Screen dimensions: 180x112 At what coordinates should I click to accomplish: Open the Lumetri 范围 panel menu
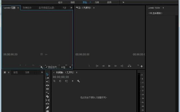[18, 8]
